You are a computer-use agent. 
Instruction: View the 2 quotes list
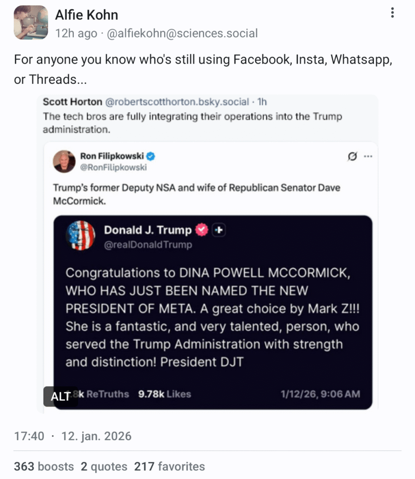[104, 466]
